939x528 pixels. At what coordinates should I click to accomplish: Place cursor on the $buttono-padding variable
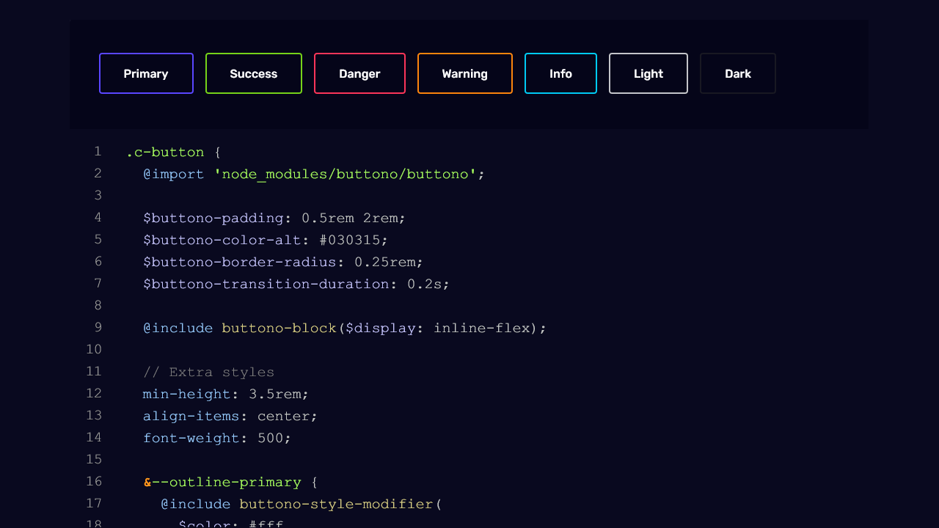point(213,219)
